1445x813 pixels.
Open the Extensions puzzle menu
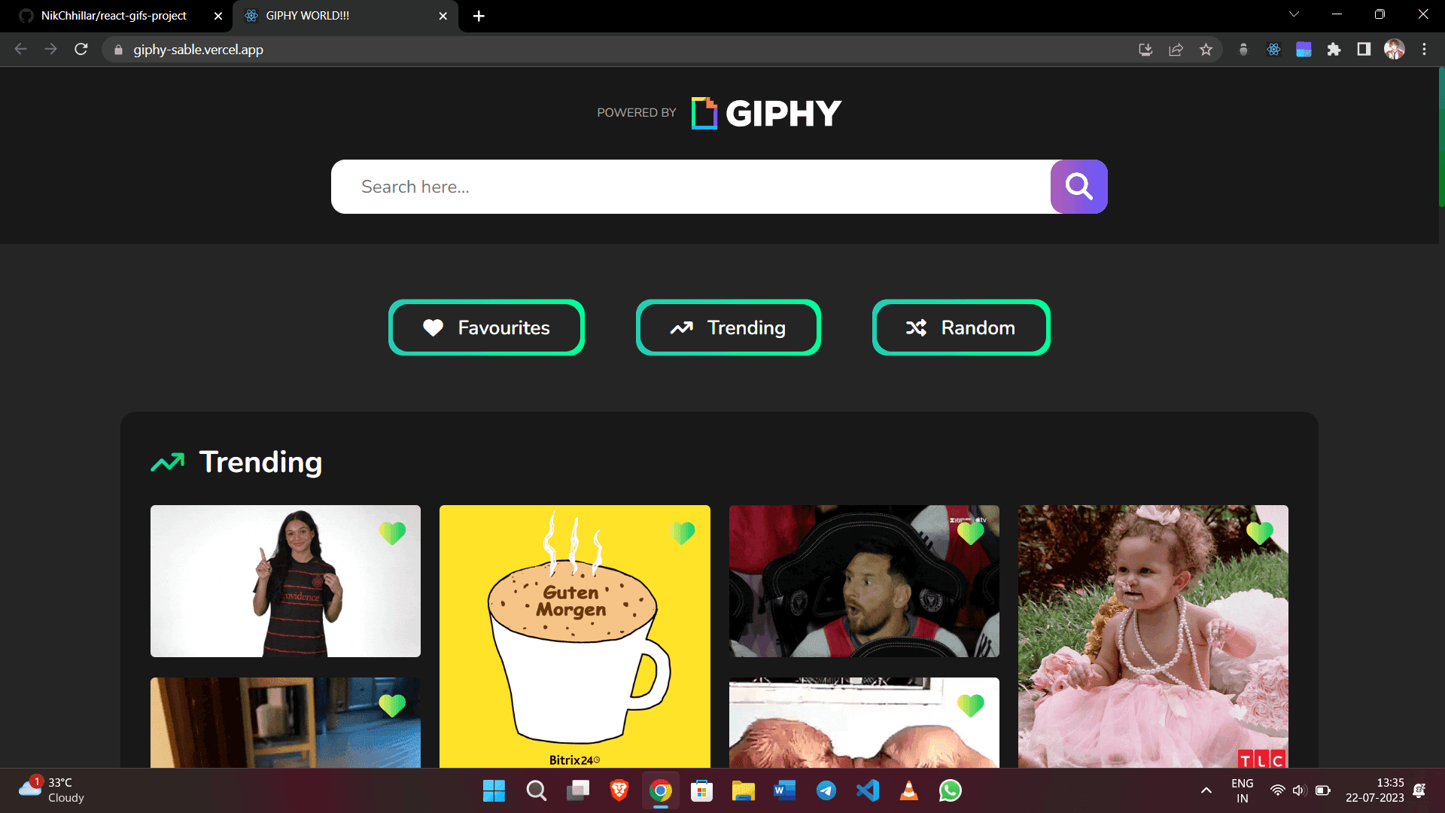[x=1334, y=50]
